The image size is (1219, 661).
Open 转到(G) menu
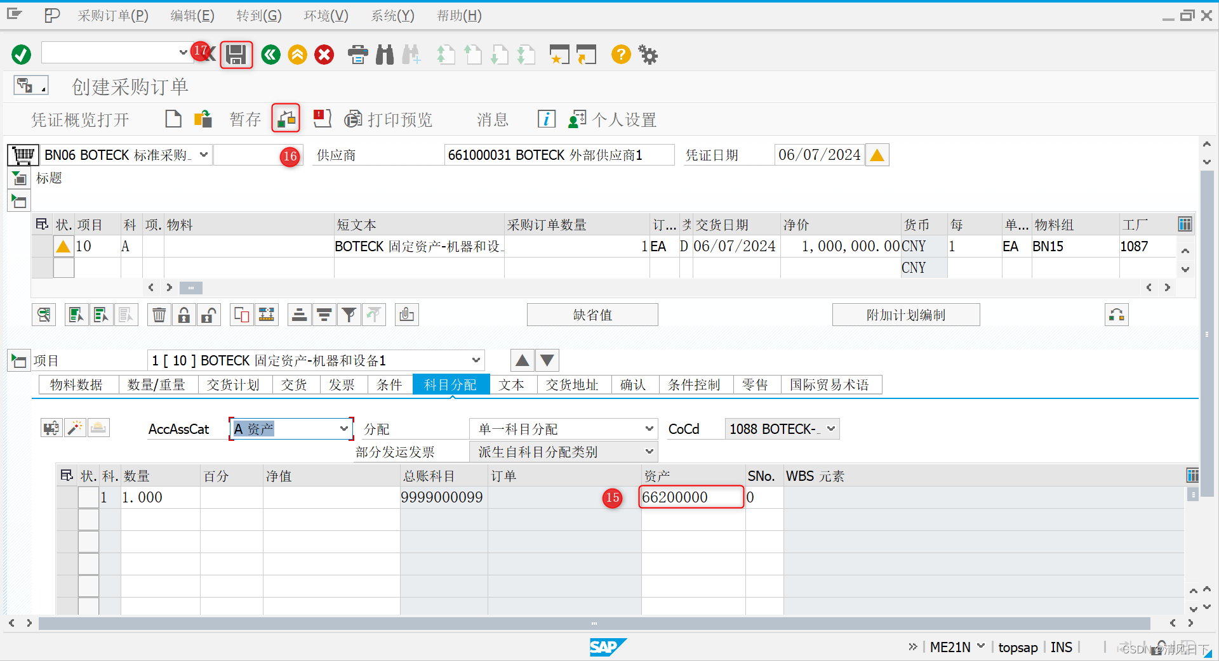(259, 16)
